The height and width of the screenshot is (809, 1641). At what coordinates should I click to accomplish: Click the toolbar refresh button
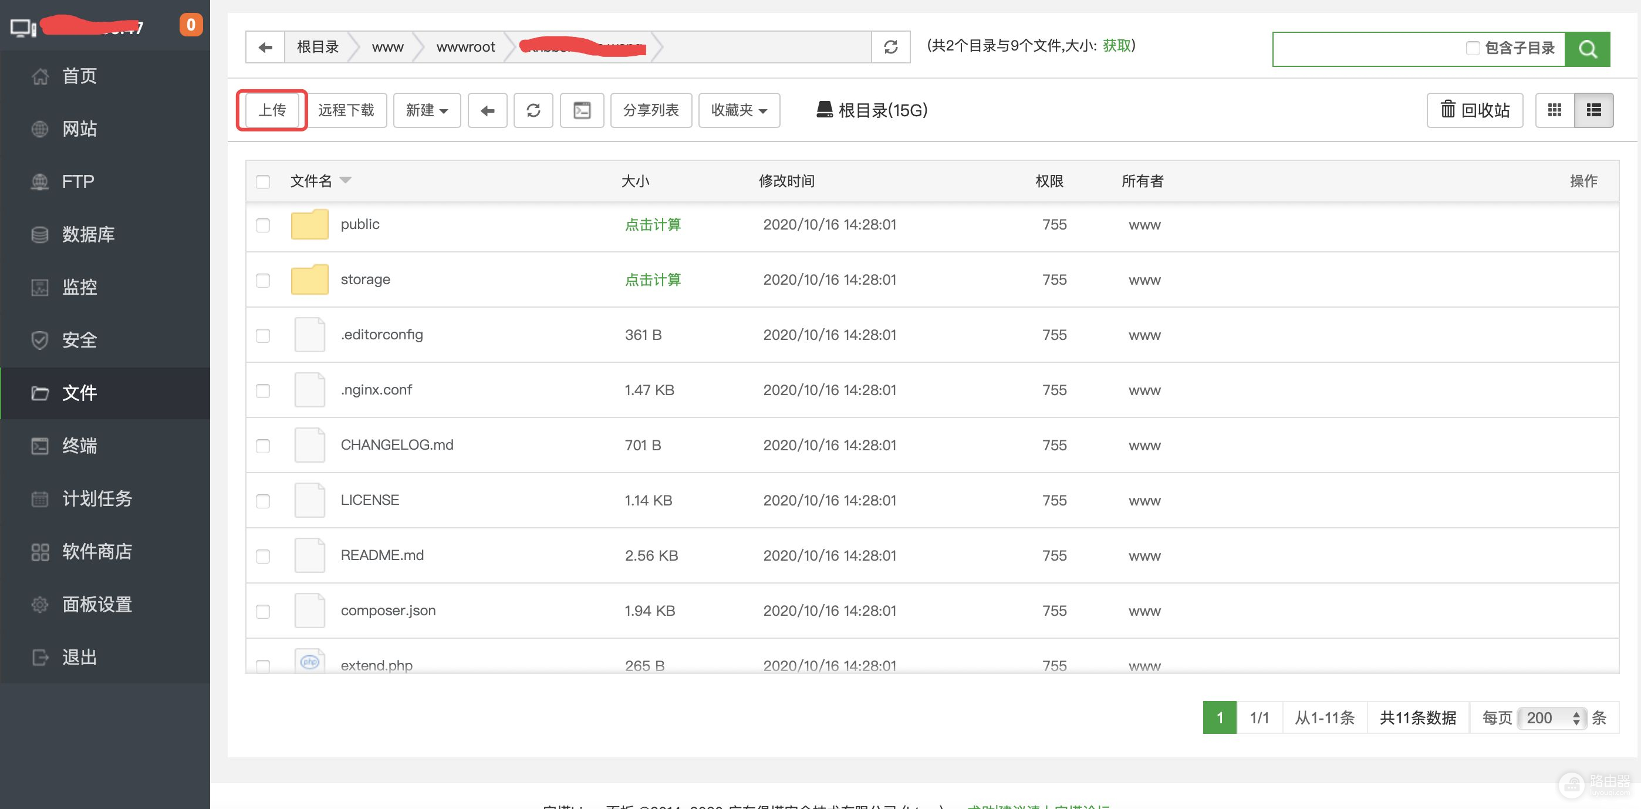pyautogui.click(x=533, y=110)
